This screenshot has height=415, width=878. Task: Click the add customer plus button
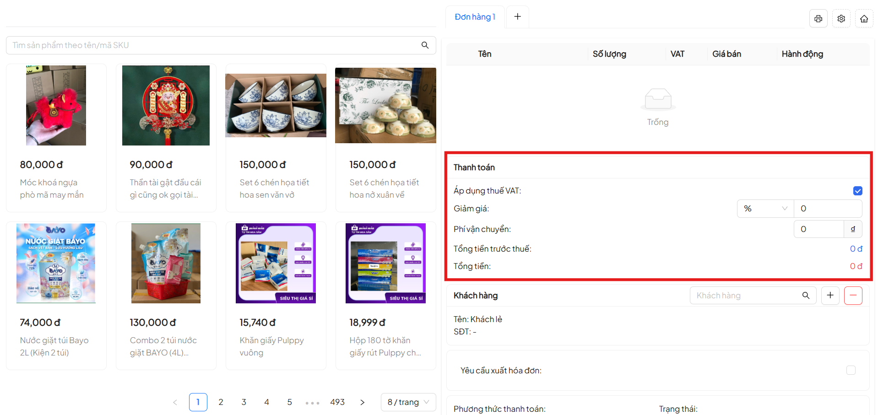pos(830,296)
